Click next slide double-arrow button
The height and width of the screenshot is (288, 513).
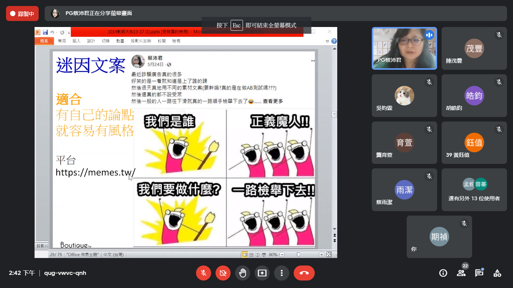[x=334, y=241]
